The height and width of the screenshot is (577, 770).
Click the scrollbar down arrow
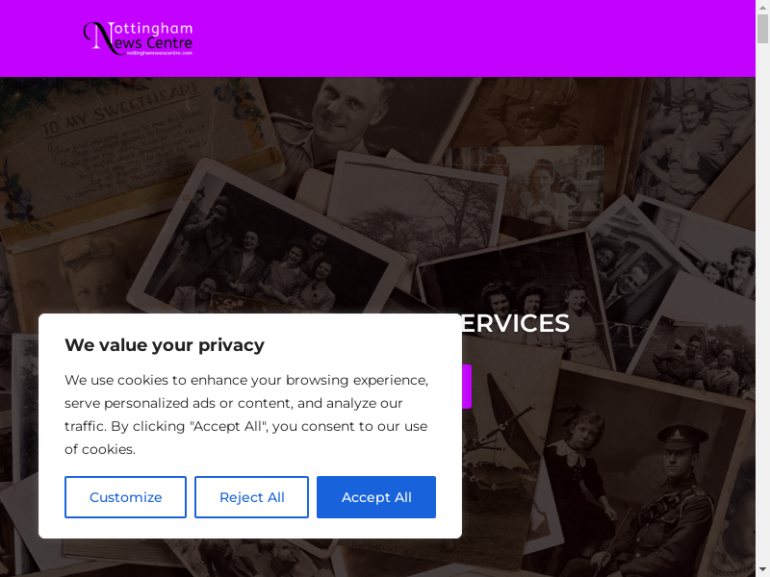tap(762, 570)
